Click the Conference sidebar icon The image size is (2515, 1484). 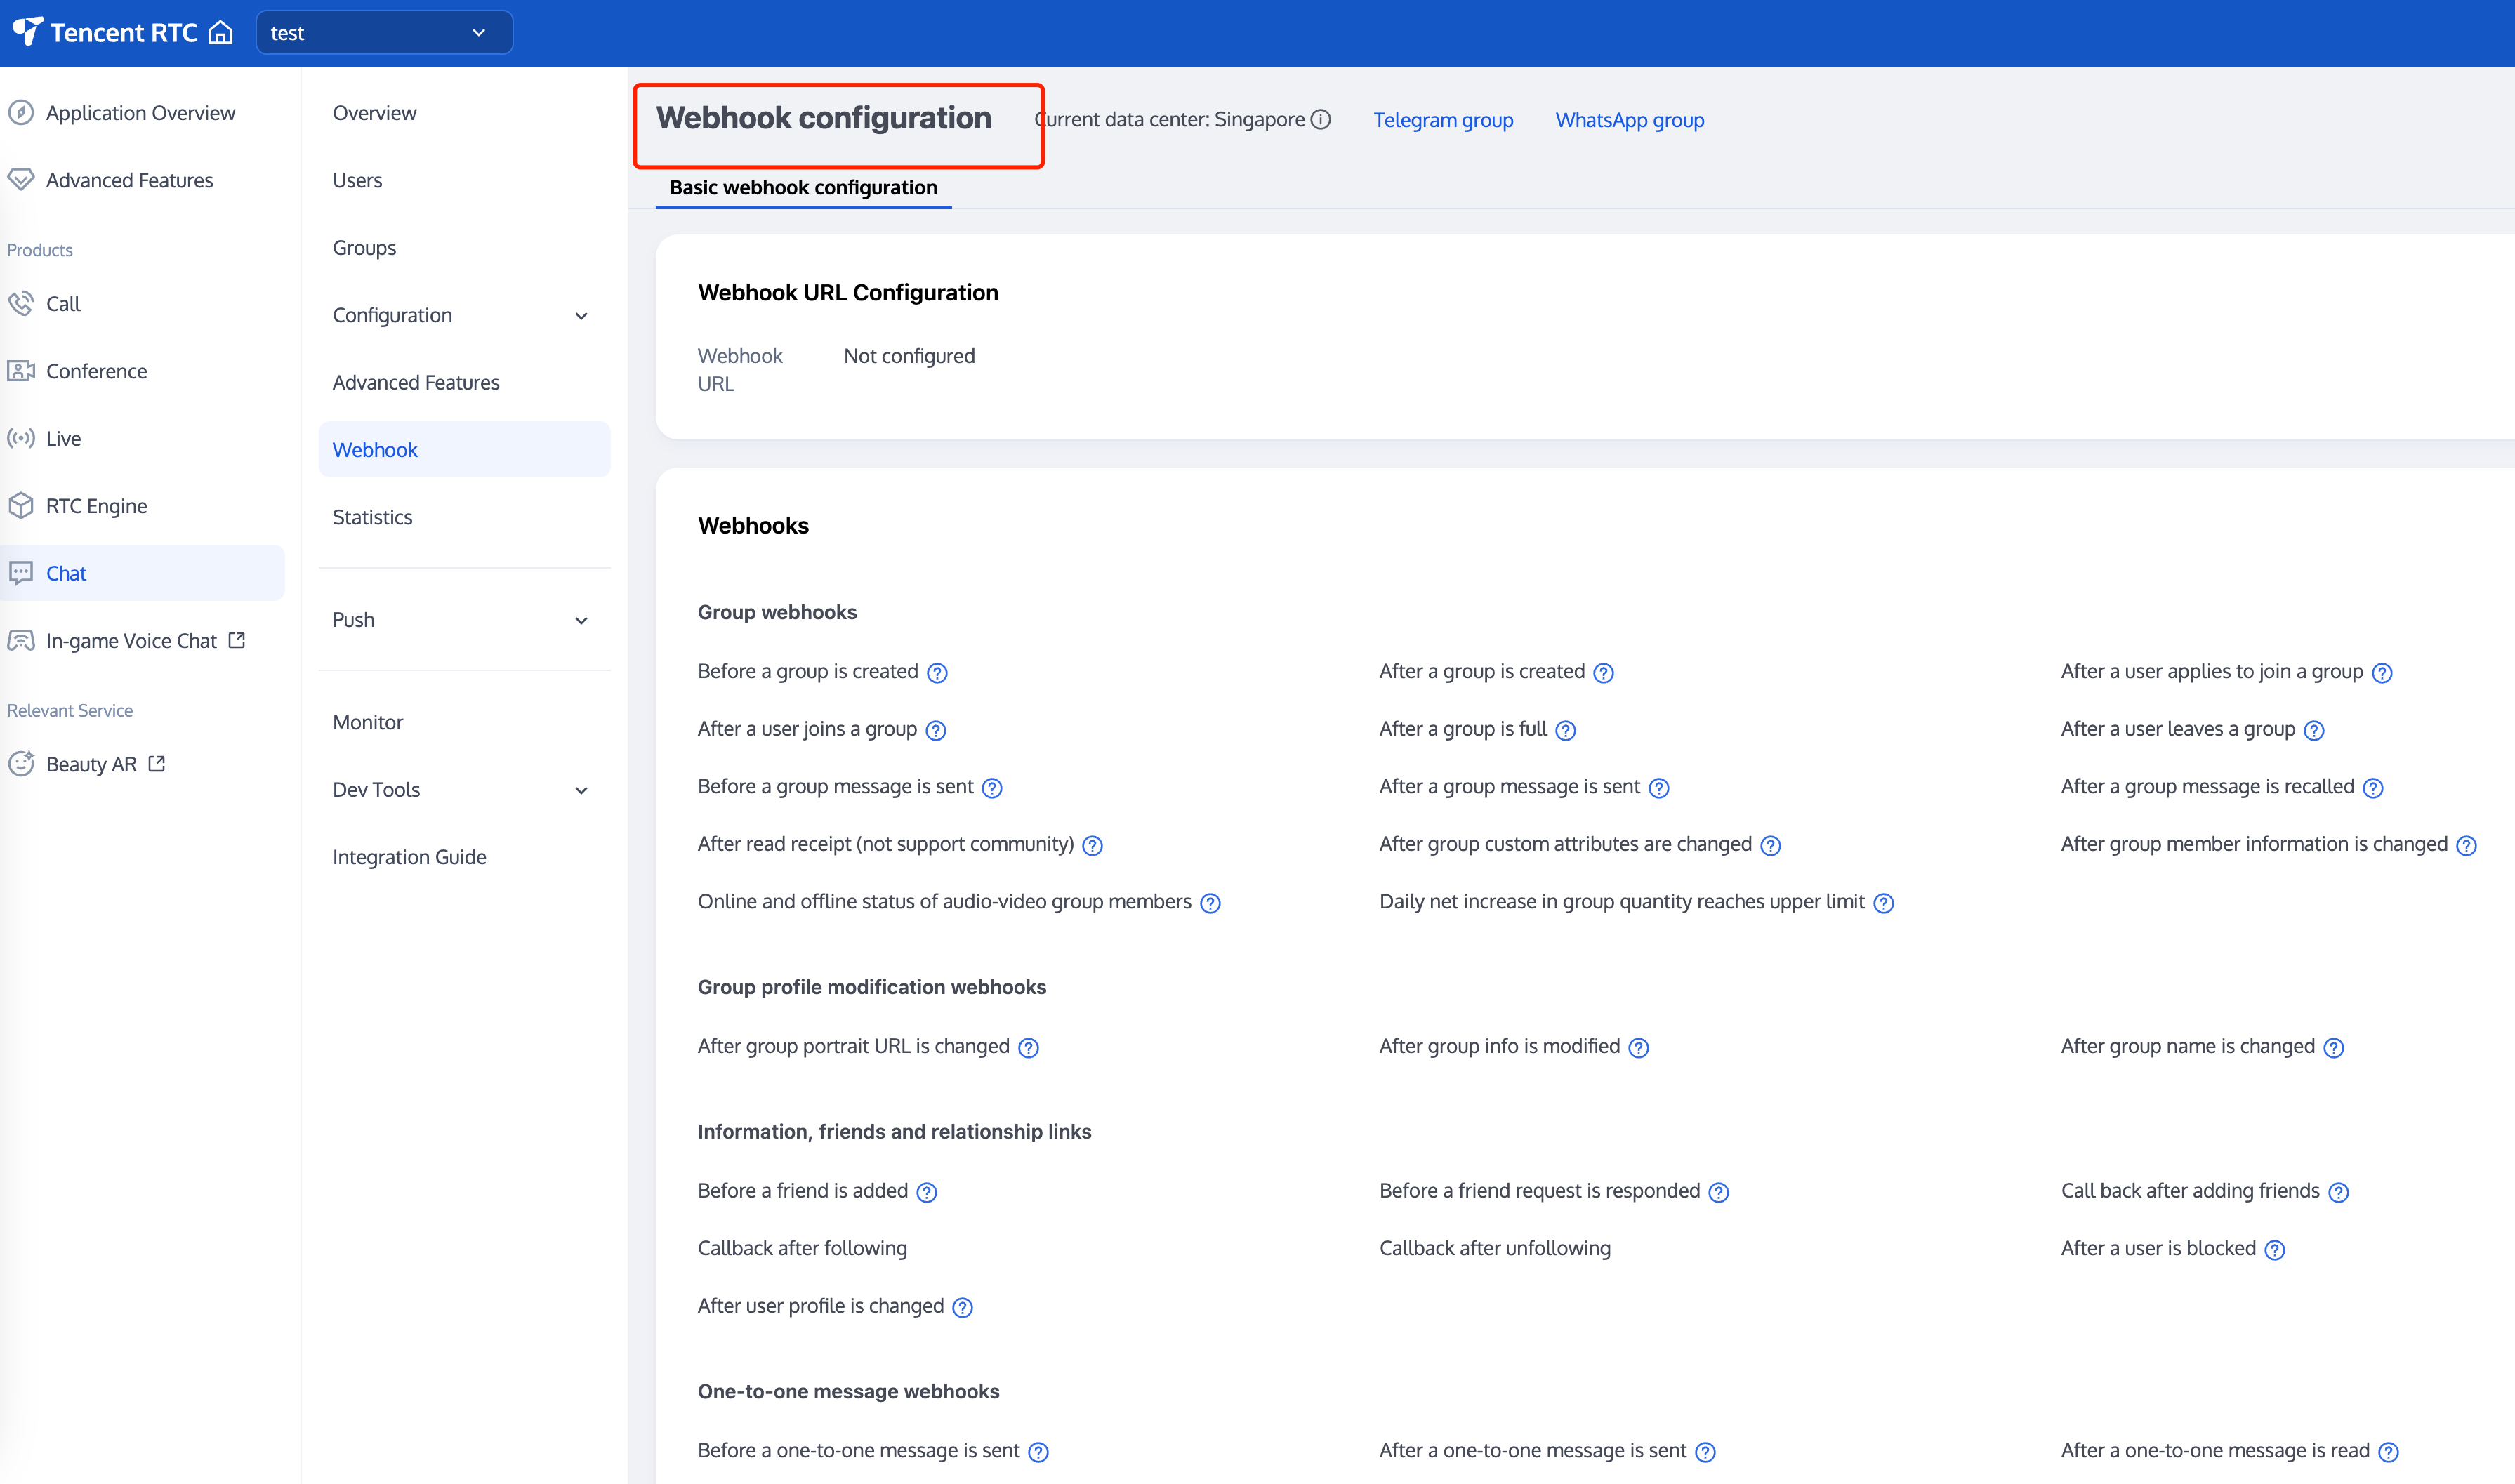click(x=21, y=371)
